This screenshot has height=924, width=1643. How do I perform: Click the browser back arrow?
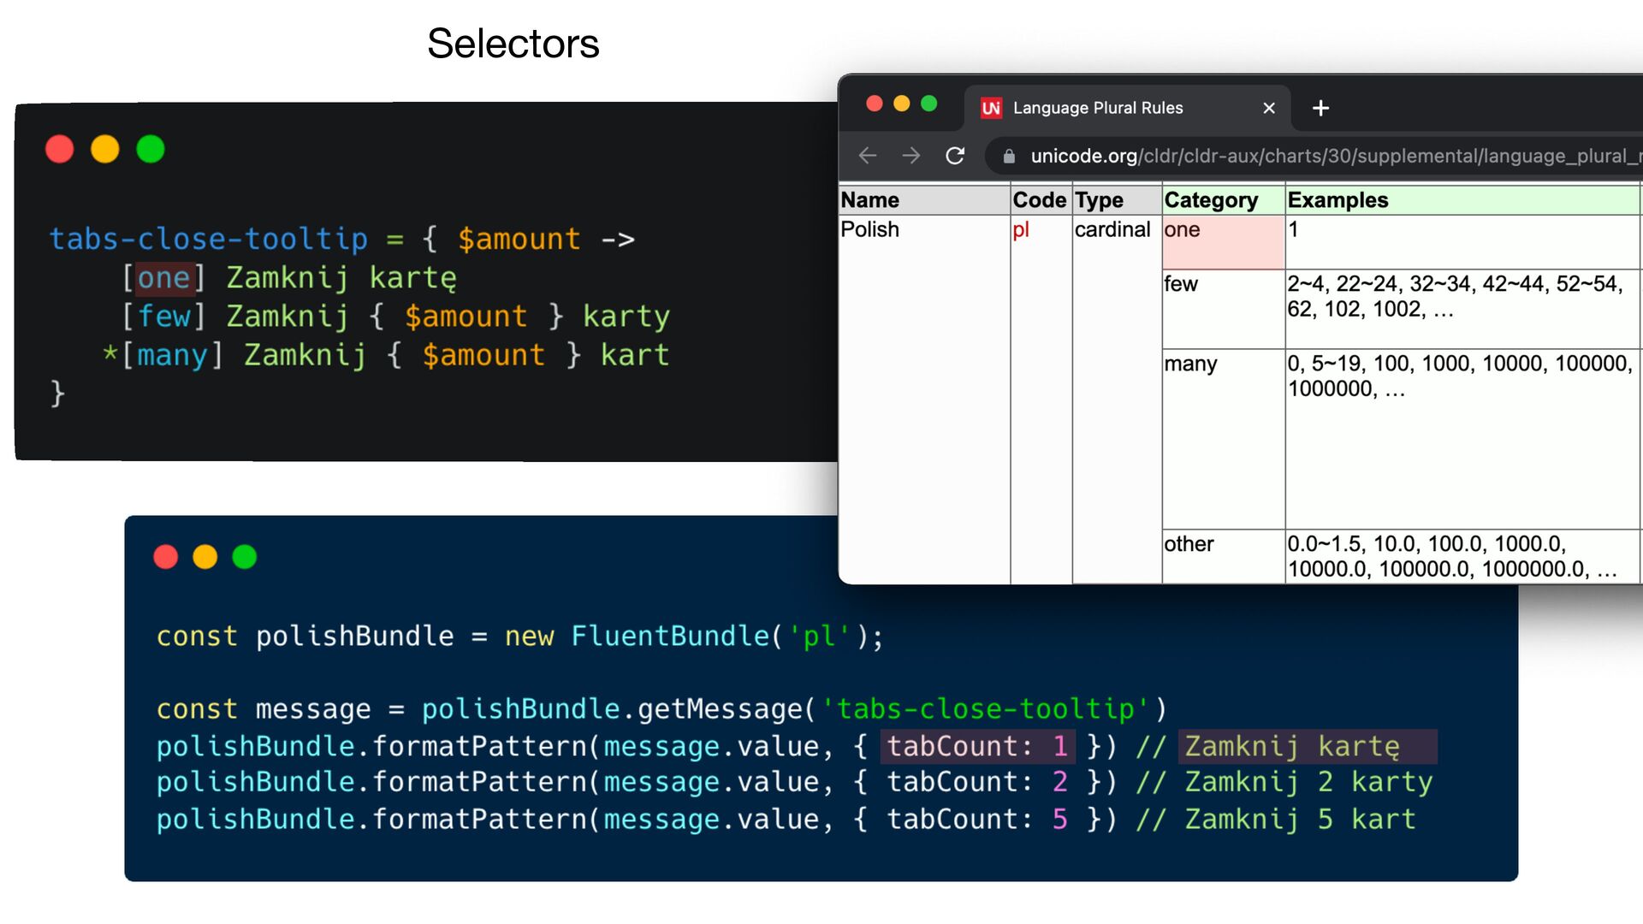868,156
